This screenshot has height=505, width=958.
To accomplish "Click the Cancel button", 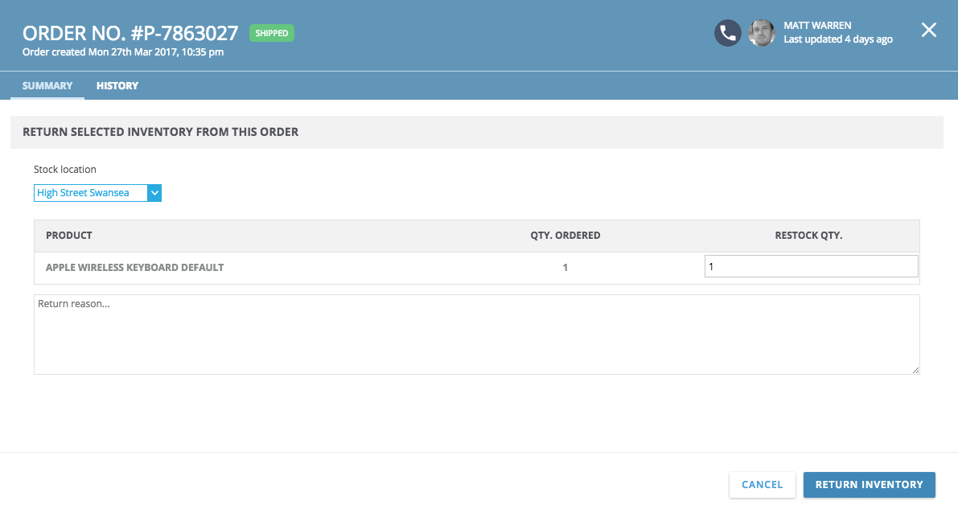I will click(x=762, y=485).
